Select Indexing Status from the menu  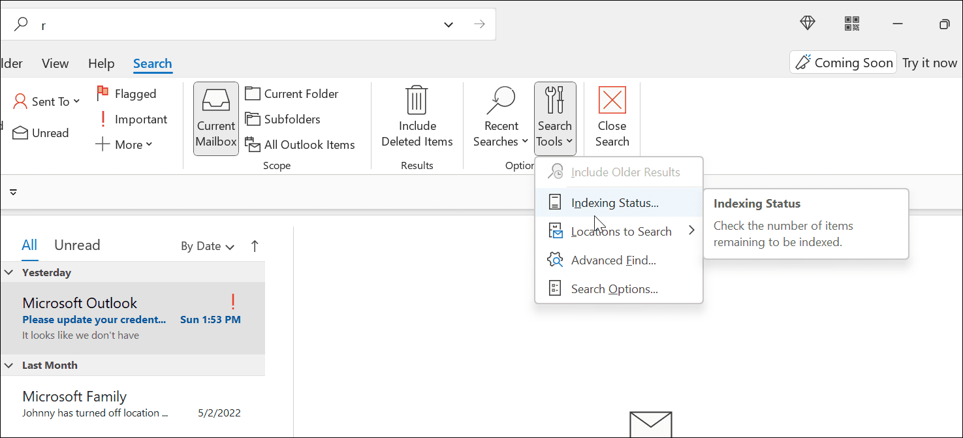[x=615, y=202]
